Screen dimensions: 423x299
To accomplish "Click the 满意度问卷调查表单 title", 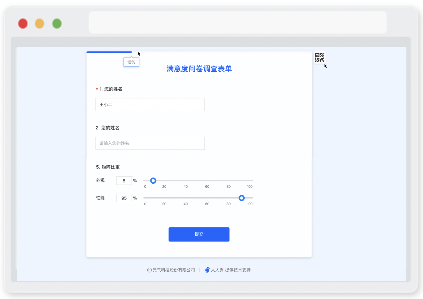I will point(199,69).
